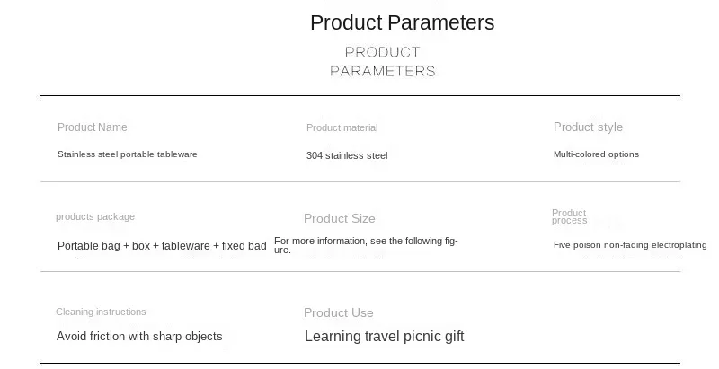Image resolution: width=719 pixels, height=369 pixels.
Task: Select the "Product Name" field label
Action: 93,127
